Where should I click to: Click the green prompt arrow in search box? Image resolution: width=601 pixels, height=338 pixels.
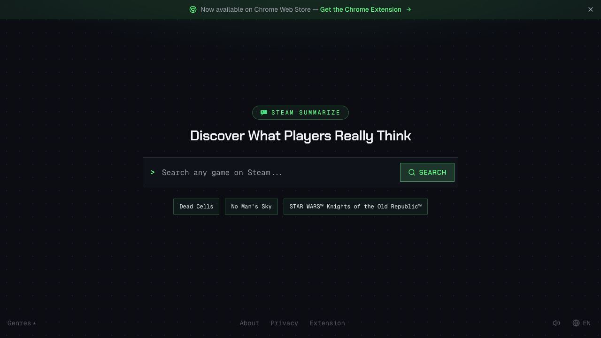pyautogui.click(x=153, y=172)
